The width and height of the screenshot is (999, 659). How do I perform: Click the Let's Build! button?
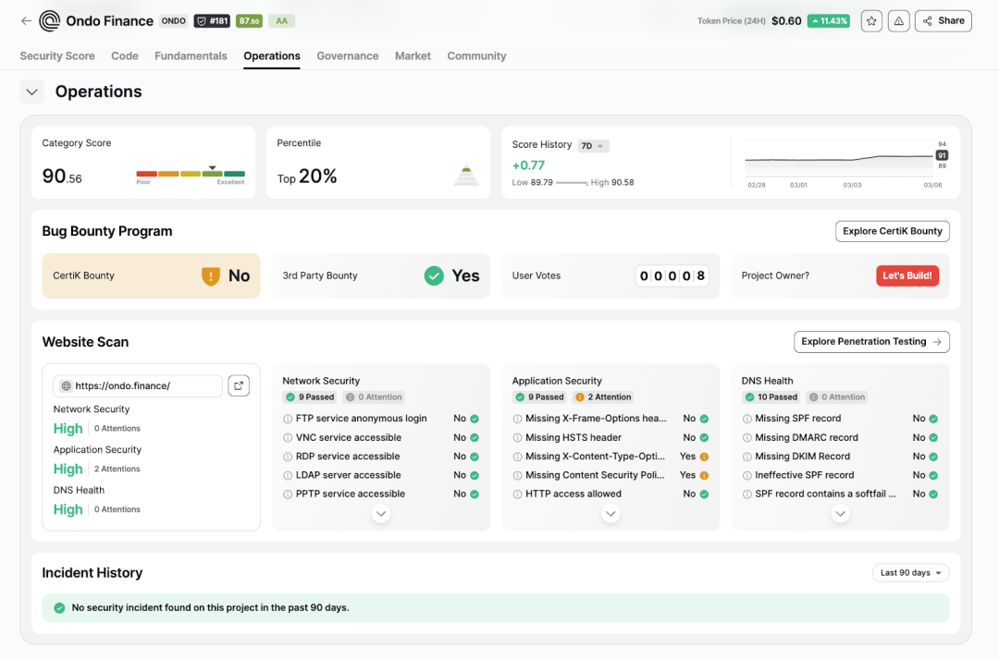[907, 275]
